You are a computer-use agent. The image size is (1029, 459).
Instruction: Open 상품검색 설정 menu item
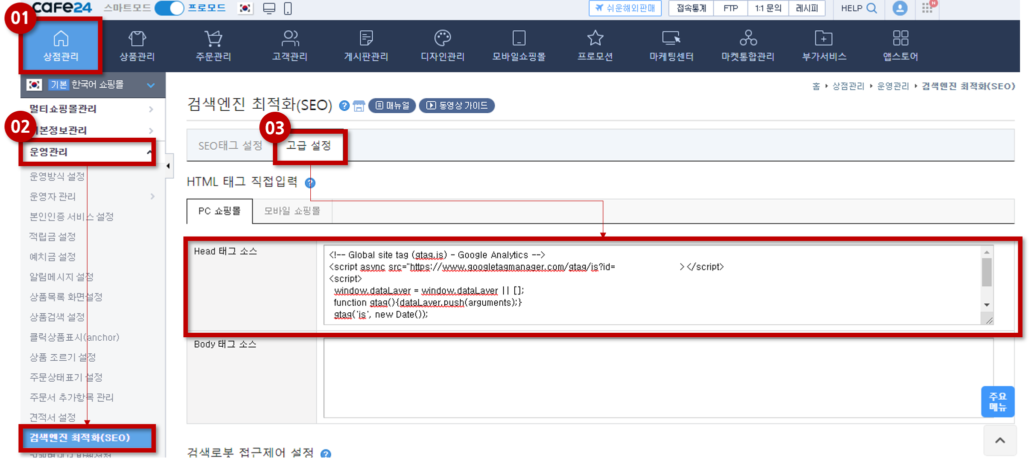point(57,317)
